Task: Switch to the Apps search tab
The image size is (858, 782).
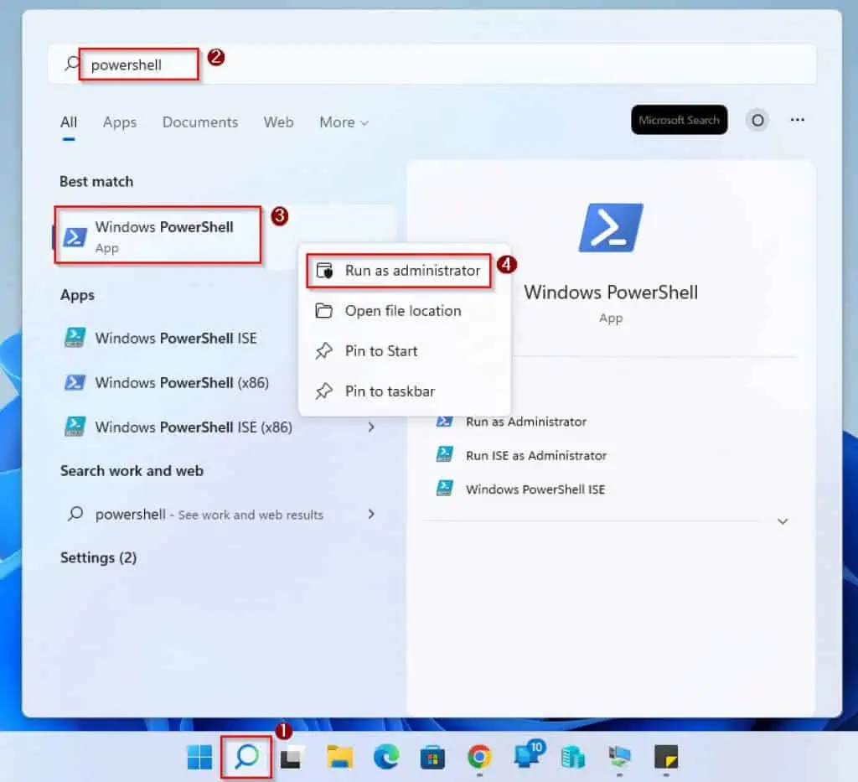Action: [x=120, y=122]
